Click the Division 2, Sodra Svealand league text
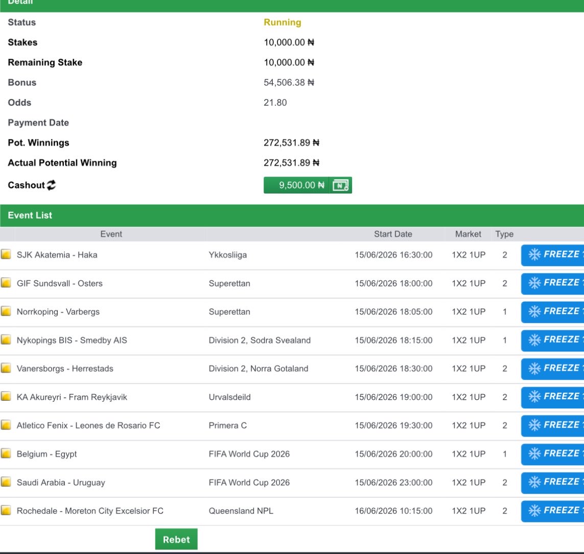Image resolution: width=584 pixels, height=554 pixels. 260,340
